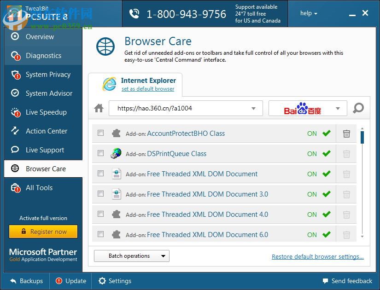
Task: Check the DSPrintQueue Class checkbox
Action: click(x=100, y=153)
